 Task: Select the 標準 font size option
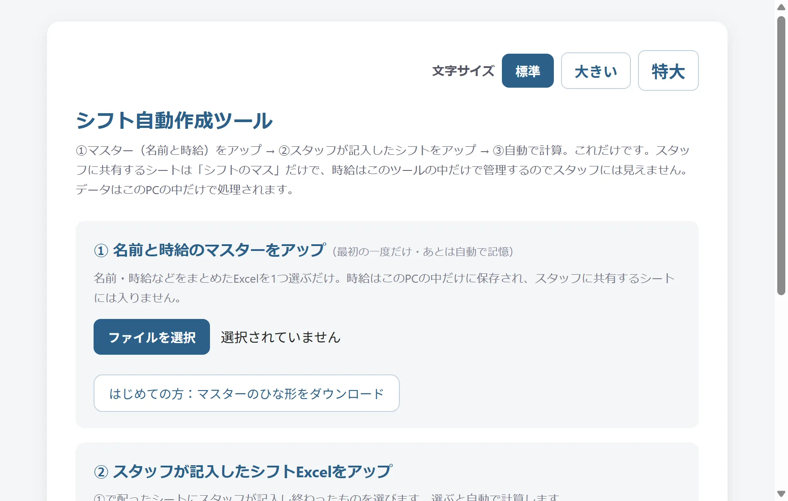click(527, 71)
